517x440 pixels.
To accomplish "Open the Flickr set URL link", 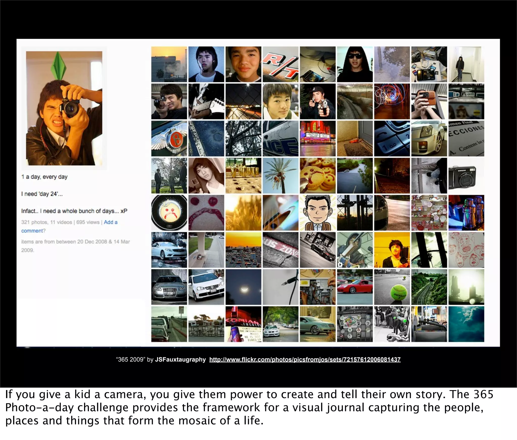I will pos(305,360).
